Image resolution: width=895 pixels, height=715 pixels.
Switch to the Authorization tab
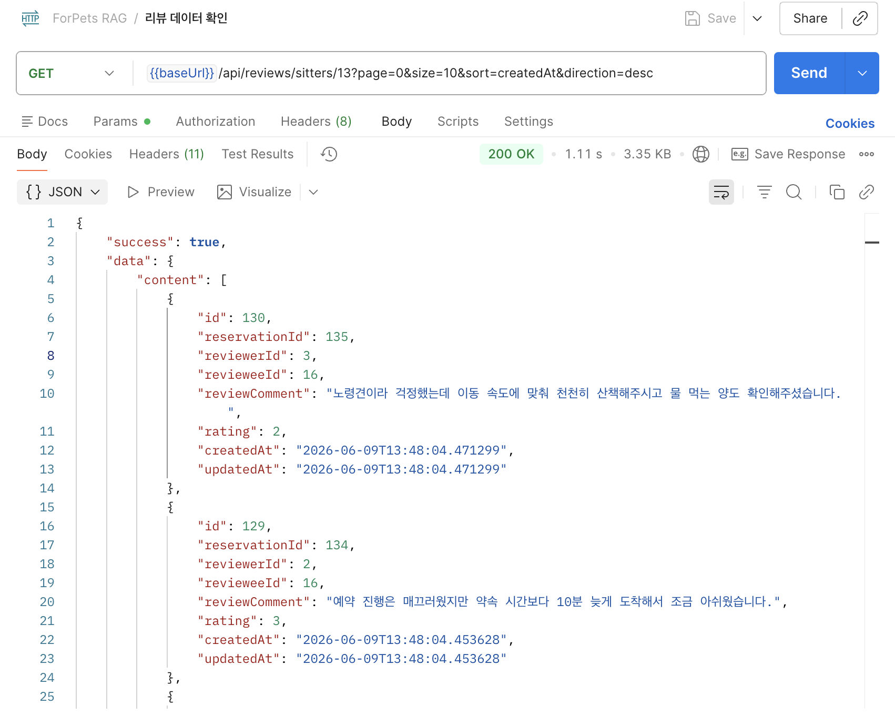point(216,122)
